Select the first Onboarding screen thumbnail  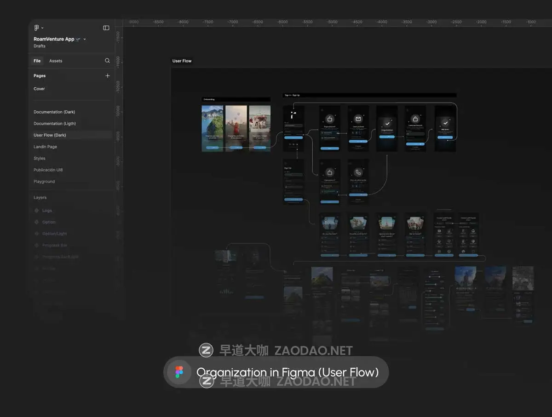pyautogui.click(x=213, y=128)
